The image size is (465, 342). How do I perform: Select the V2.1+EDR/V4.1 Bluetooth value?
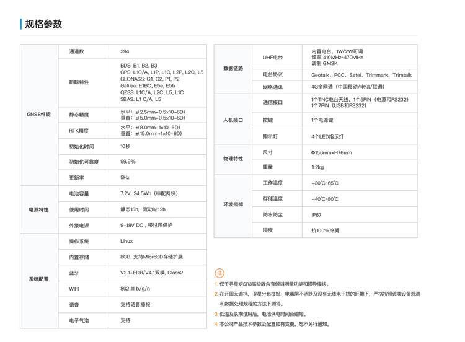151,273
